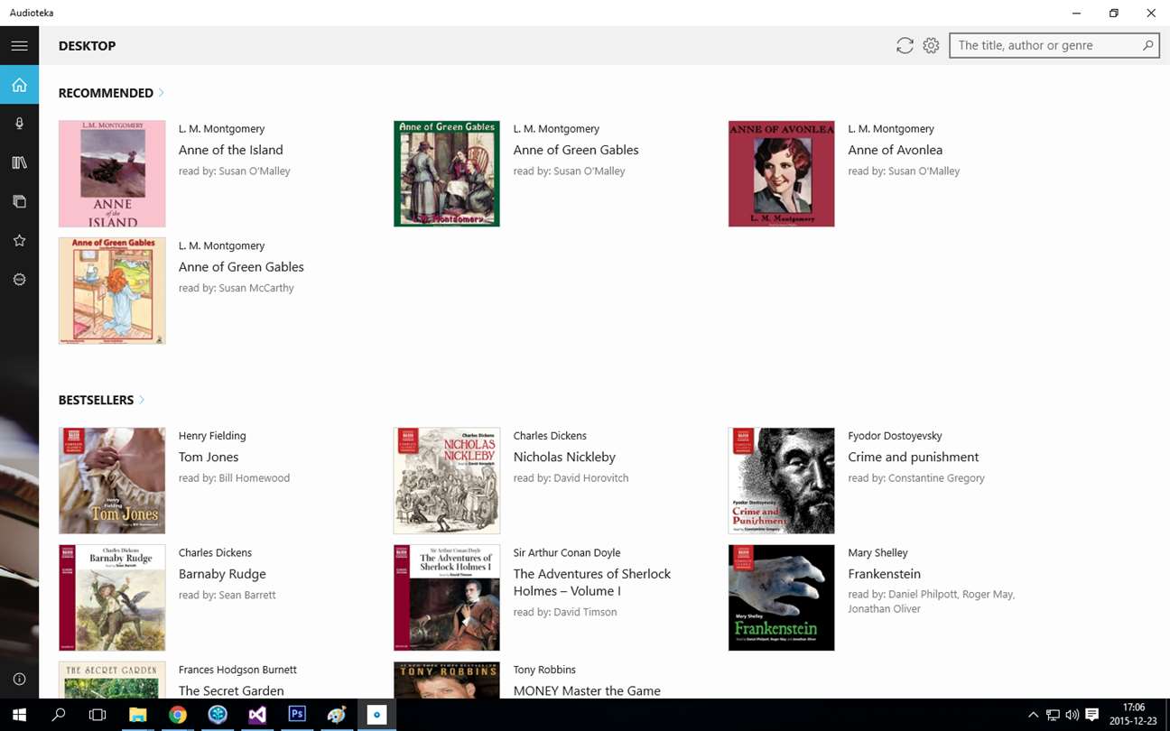Open Tom Jones cover
Screen dimensions: 1170x731
pyautogui.click(x=112, y=480)
